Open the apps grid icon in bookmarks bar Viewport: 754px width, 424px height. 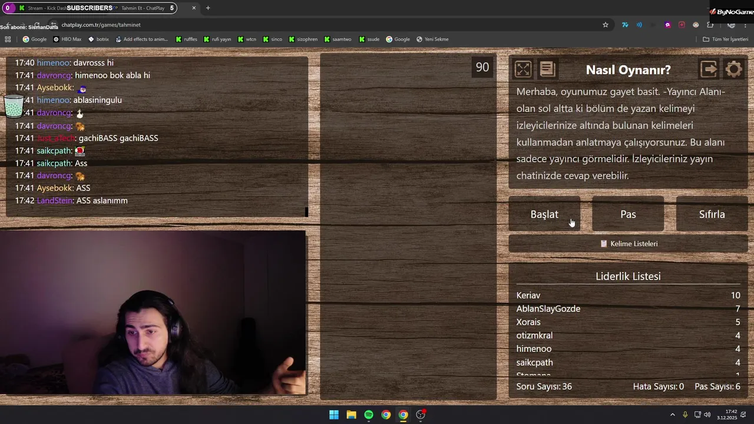8,39
